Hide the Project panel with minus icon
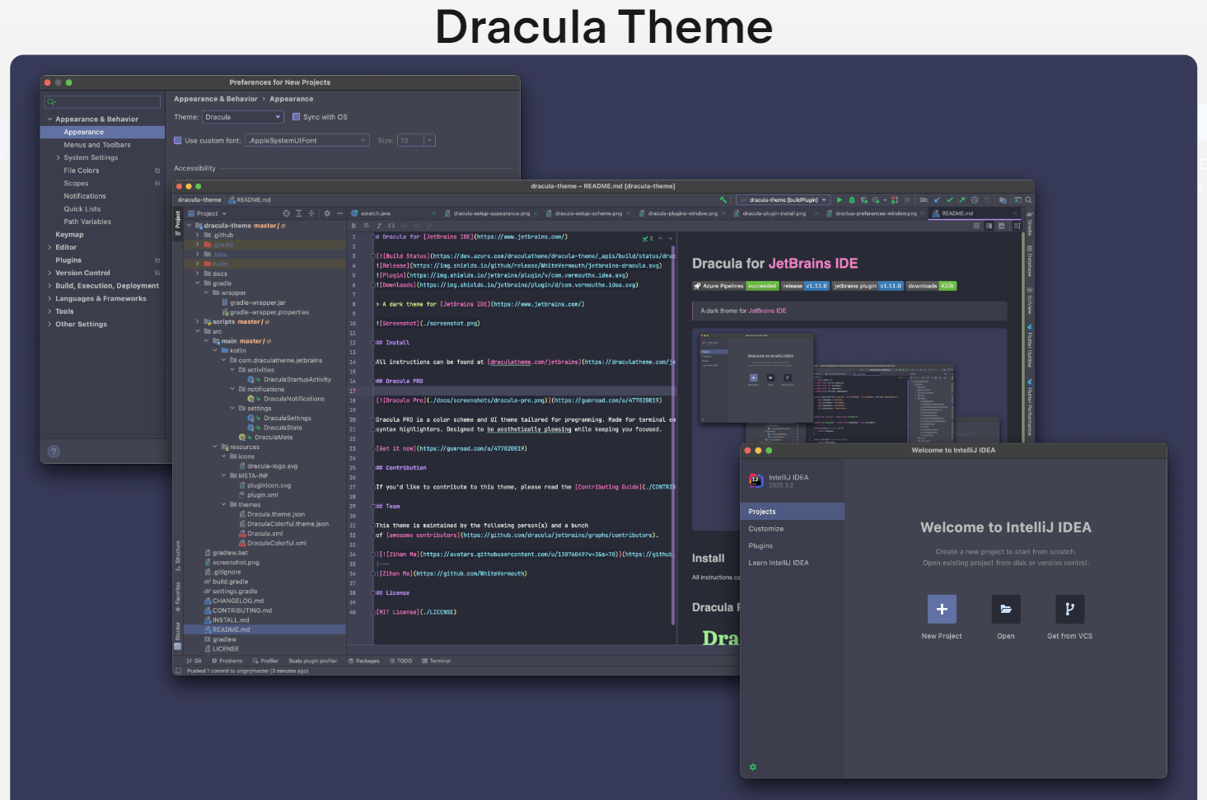Image resolution: width=1207 pixels, height=800 pixels. [339, 213]
